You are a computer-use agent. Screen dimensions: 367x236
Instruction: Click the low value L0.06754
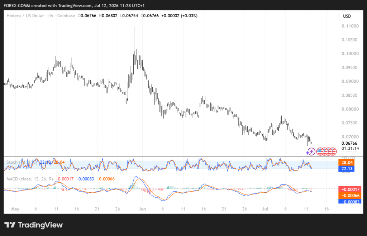[129, 16]
